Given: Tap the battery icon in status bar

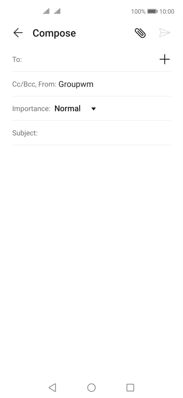Looking at the screenshot, I should click(x=152, y=11).
